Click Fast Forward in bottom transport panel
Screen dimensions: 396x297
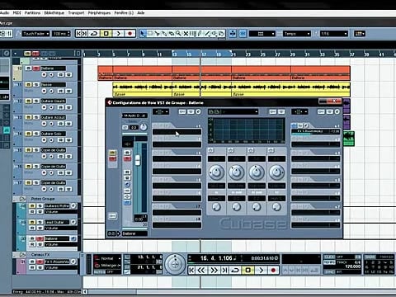[x=214, y=271]
